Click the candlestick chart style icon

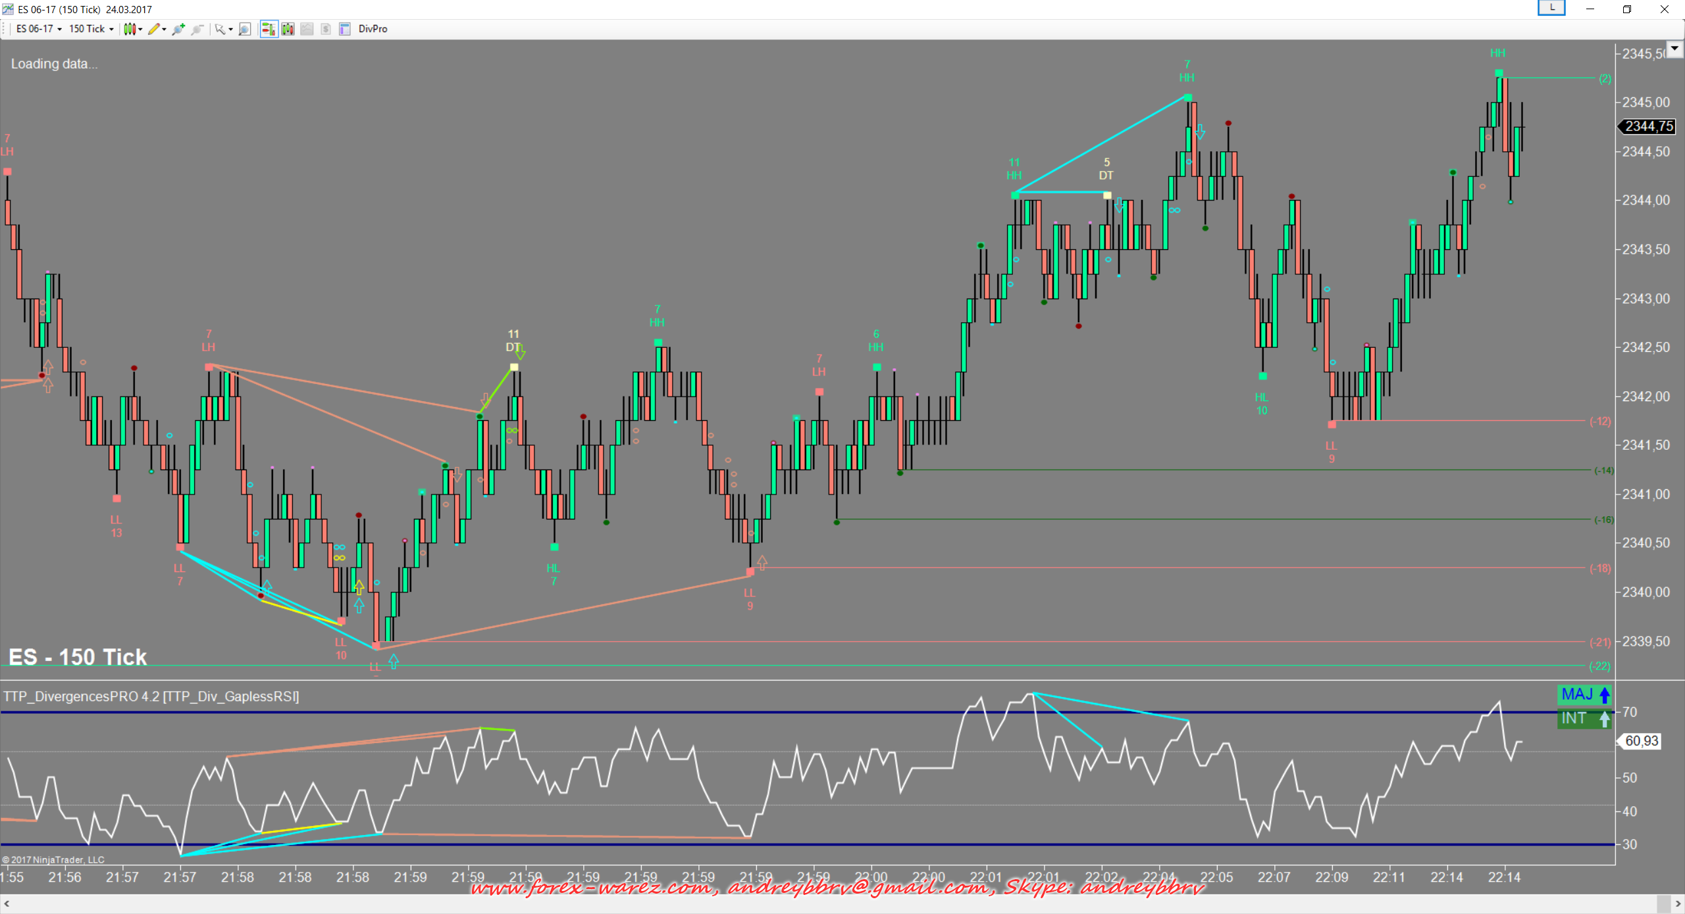click(x=130, y=29)
